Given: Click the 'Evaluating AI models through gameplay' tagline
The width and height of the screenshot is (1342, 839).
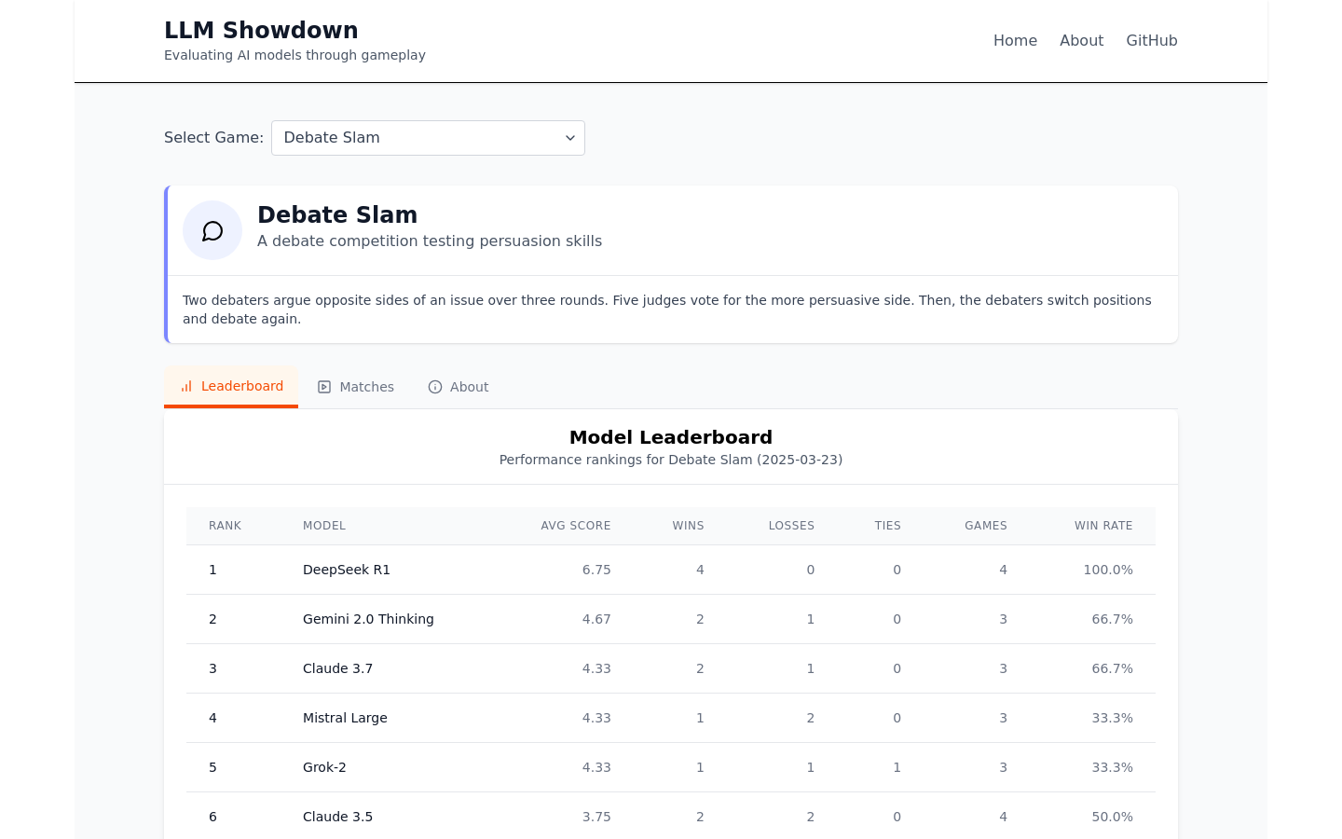Looking at the screenshot, I should coord(294,55).
